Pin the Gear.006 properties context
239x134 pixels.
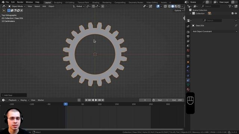point(236,26)
